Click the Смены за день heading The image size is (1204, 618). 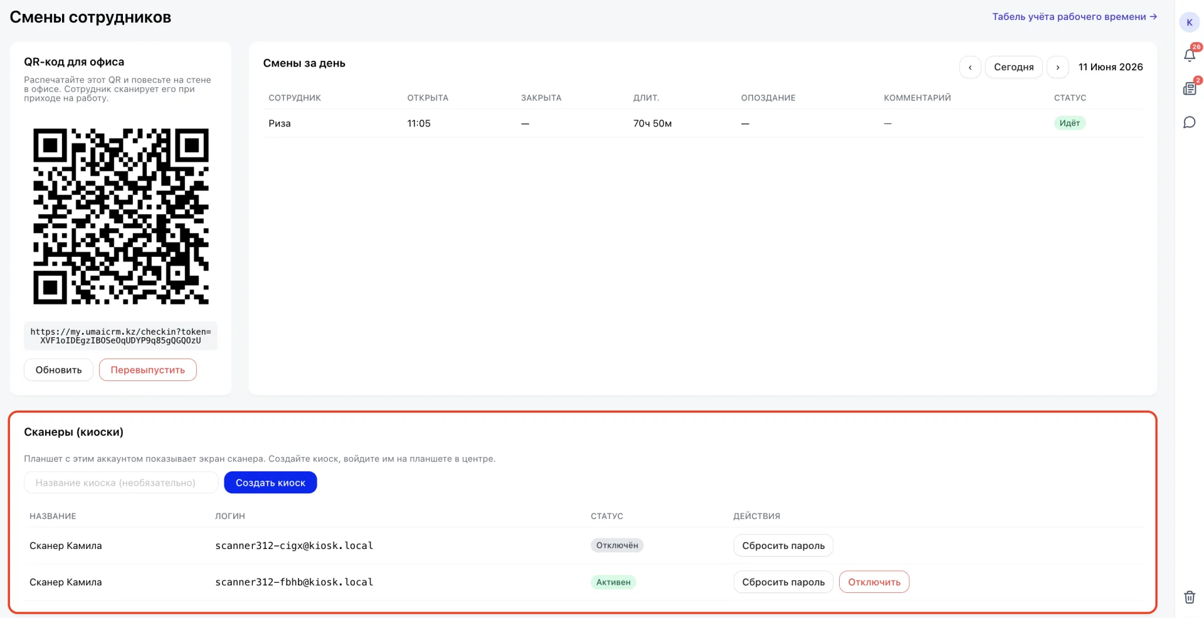point(304,63)
